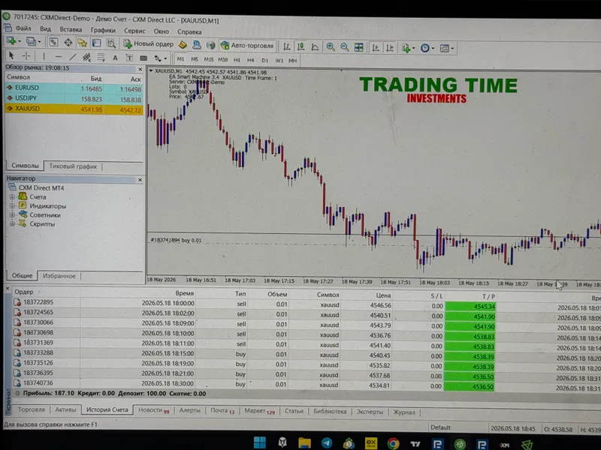Select the horizontal line tool
The height and width of the screenshot is (450, 601).
click(x=59, y=57)
